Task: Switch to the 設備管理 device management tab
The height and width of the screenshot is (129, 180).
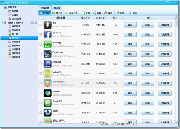Action: point(45,8)
